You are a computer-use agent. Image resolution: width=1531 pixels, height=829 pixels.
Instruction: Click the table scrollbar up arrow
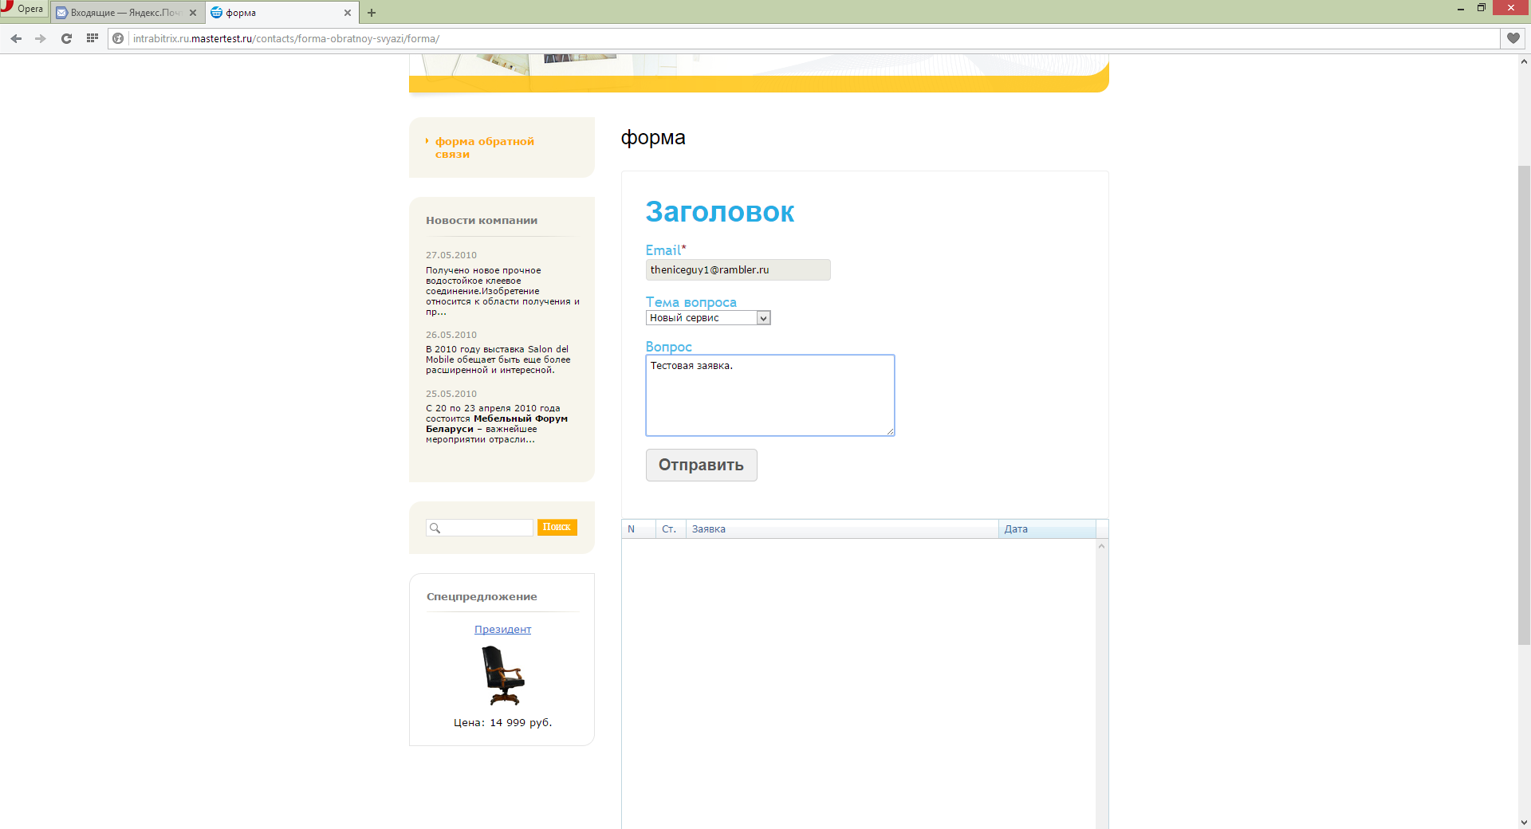coord(1102,546)
